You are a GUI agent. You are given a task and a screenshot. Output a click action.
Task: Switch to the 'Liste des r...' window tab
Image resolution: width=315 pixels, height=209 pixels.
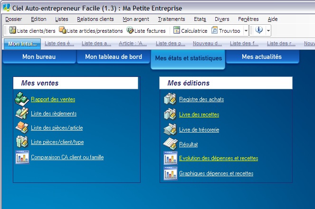[281, 43]
